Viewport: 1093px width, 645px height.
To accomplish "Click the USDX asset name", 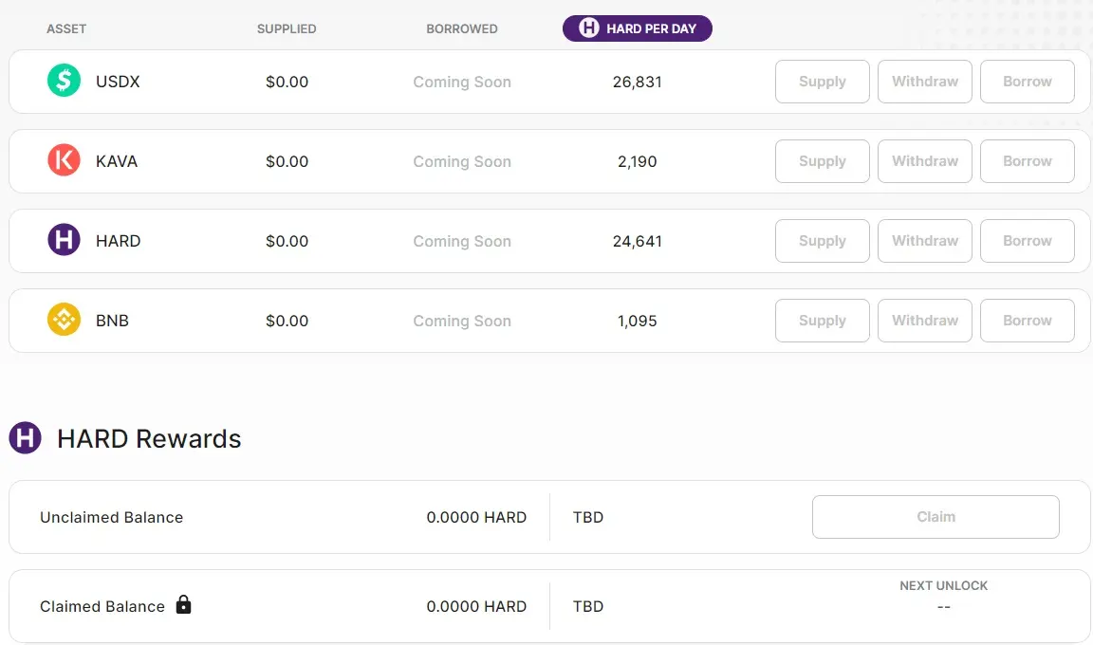I will pos(118,82).
